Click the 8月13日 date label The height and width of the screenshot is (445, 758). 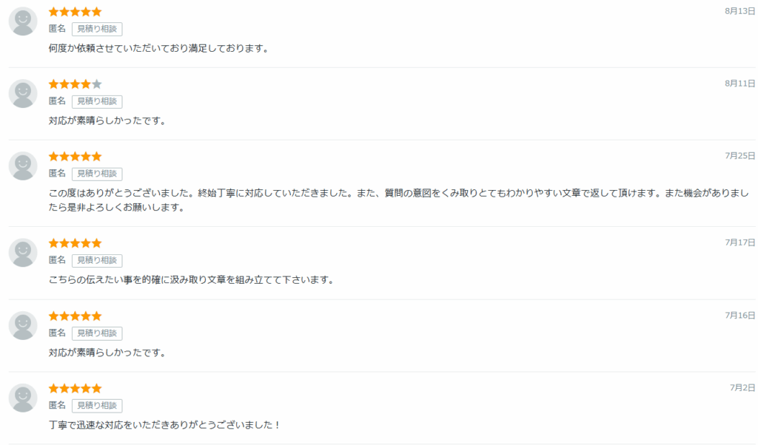coord(739,11)
